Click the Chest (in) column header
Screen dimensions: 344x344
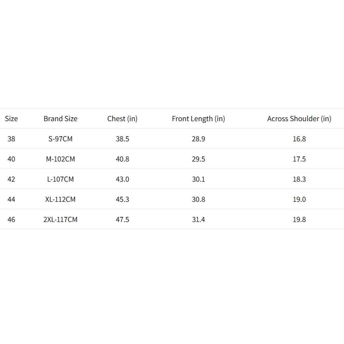tap(122, 119)
